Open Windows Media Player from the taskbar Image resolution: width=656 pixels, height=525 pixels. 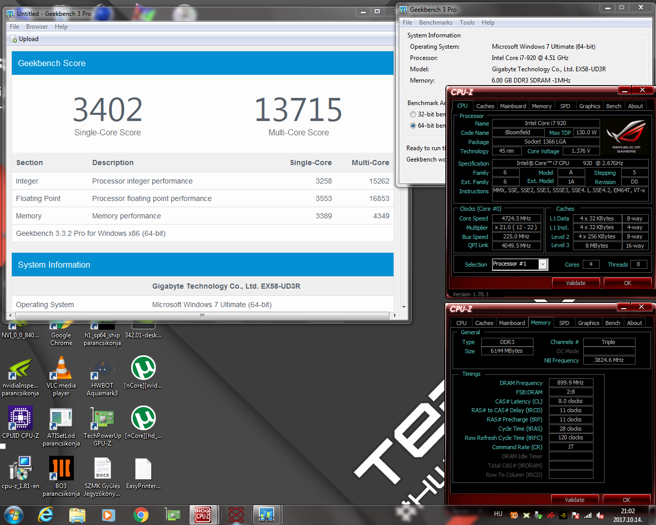[x=108, y=515]
